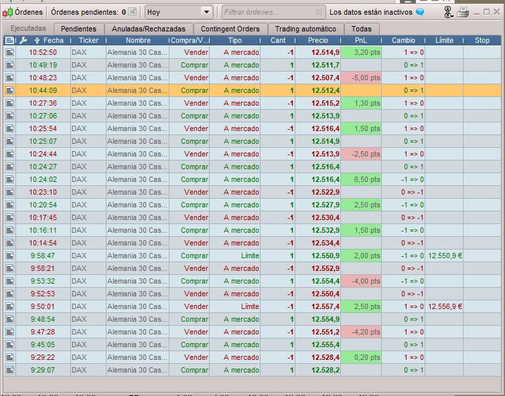Viewport: 505px width, 396px height.
Task: Open the Trading automático tab
Action: click(305, 29)
